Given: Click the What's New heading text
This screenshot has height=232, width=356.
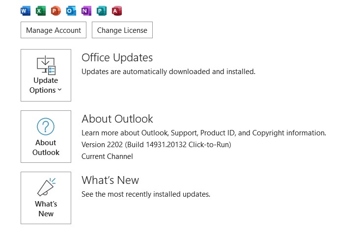Looking at the screenshot, I should click(110, 180).
